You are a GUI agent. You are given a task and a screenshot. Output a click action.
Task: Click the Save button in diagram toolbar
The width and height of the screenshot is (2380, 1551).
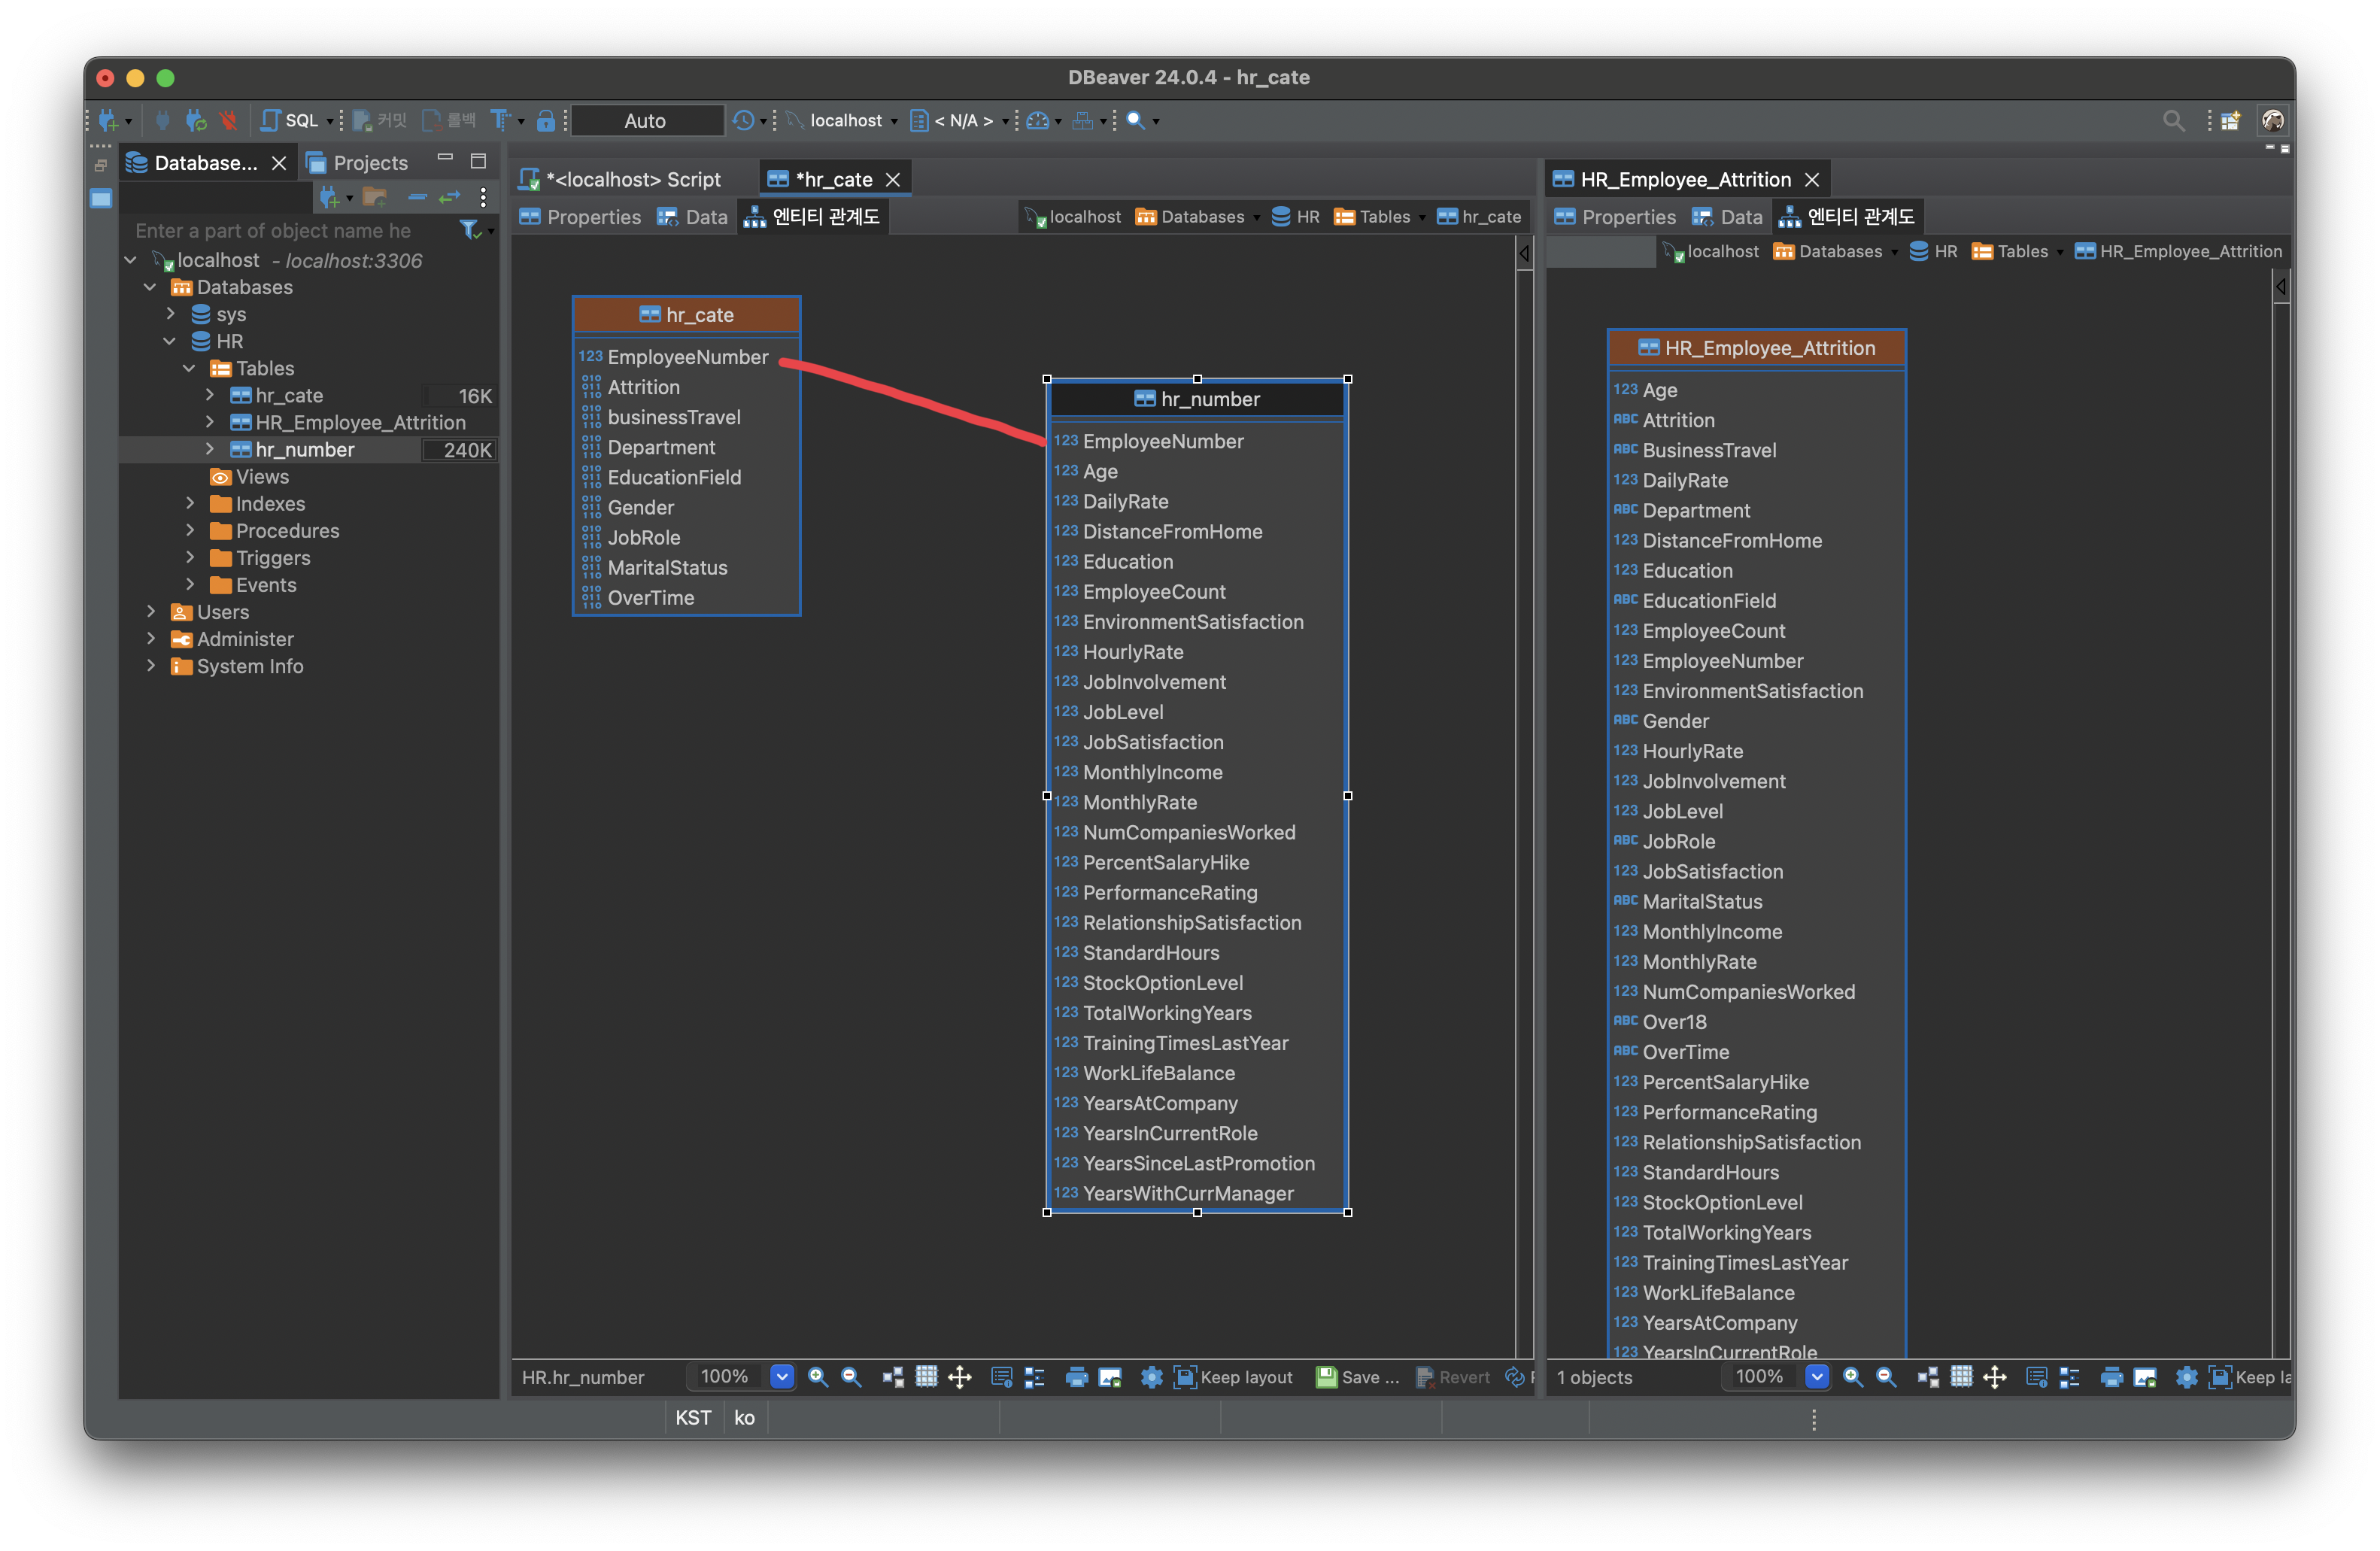[x=1356, y=1377]
